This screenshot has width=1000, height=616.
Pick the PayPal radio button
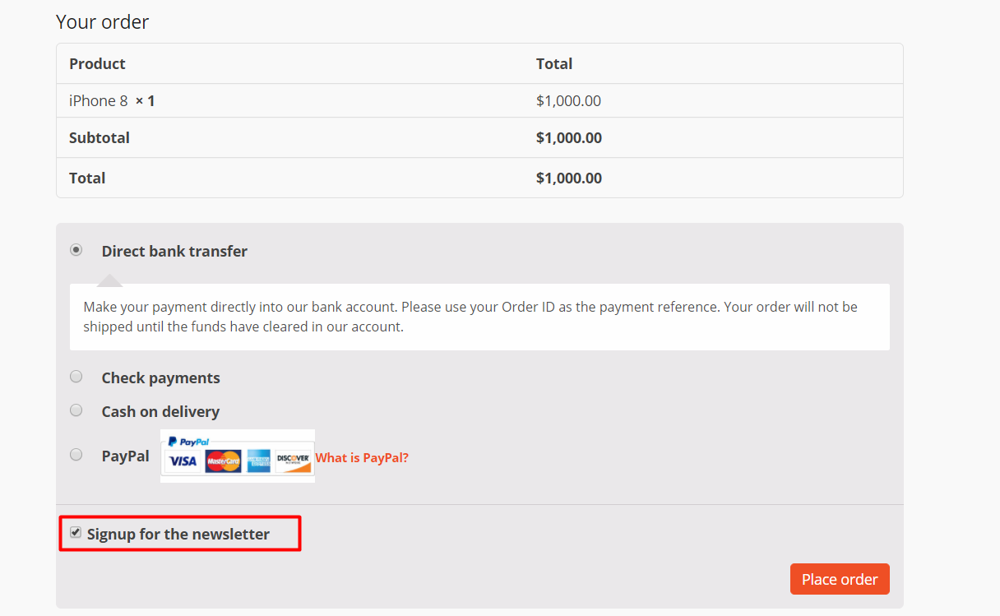76,454
